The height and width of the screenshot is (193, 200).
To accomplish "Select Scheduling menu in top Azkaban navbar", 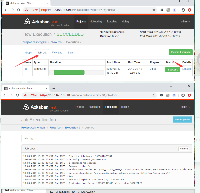I will pos(96,22).
